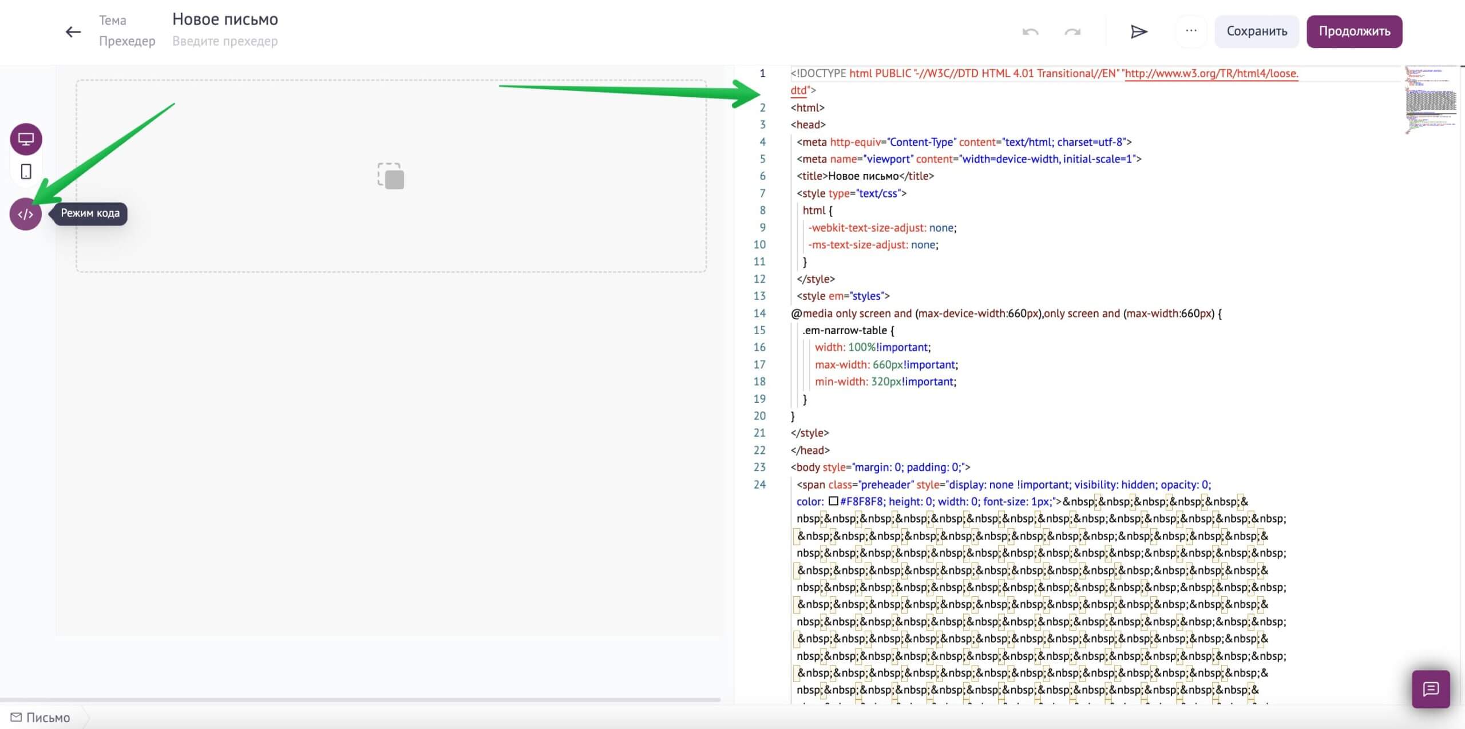Click the Продолжить button
The height and width of the screenshot is (729, 1465).
[1355, 31]
